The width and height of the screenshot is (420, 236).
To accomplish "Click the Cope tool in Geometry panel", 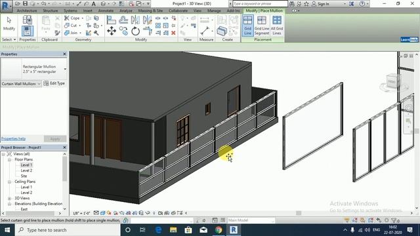I will [73, 18].
